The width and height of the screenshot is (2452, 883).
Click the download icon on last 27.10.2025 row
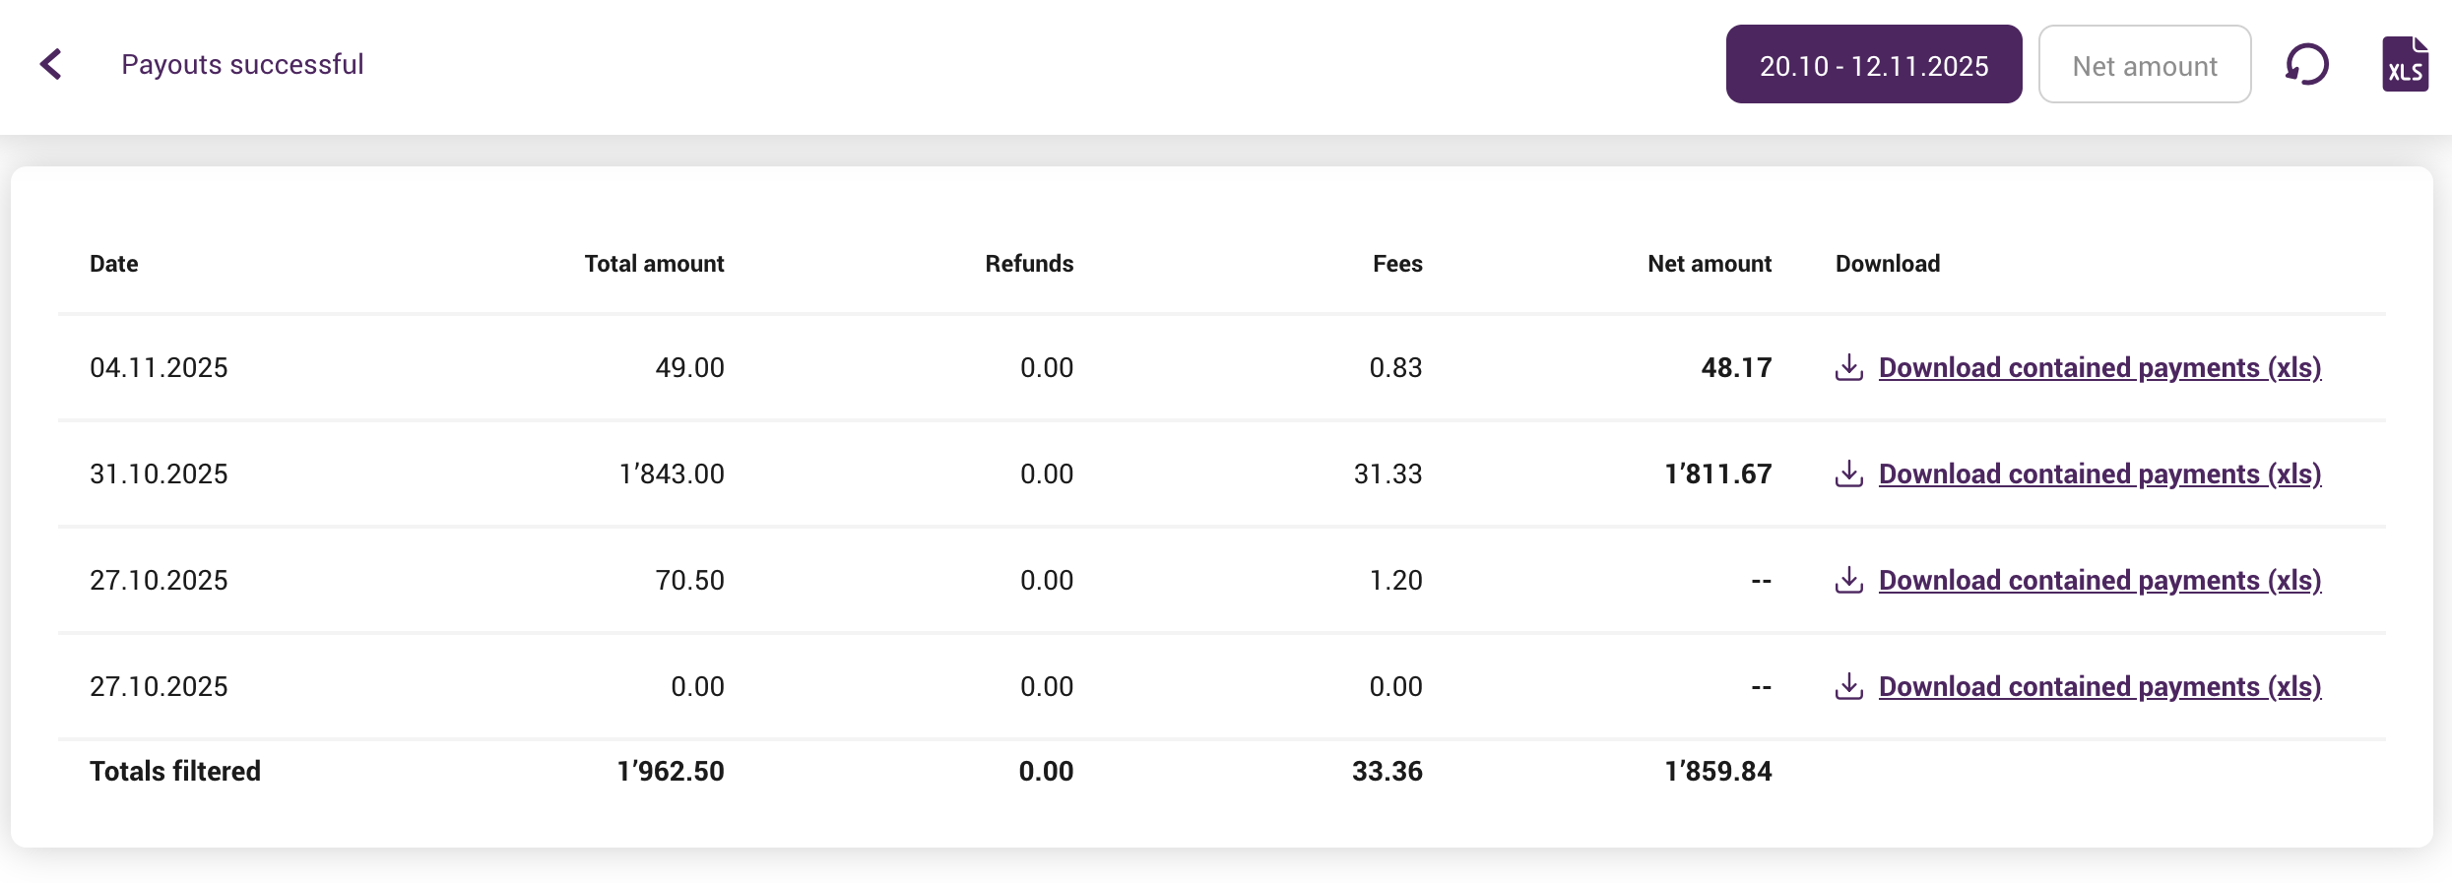(1849, 686)
